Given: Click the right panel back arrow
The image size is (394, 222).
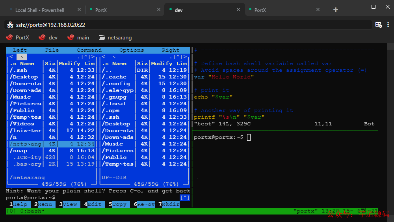Looking at the screenshot, I should click(104, 57).
